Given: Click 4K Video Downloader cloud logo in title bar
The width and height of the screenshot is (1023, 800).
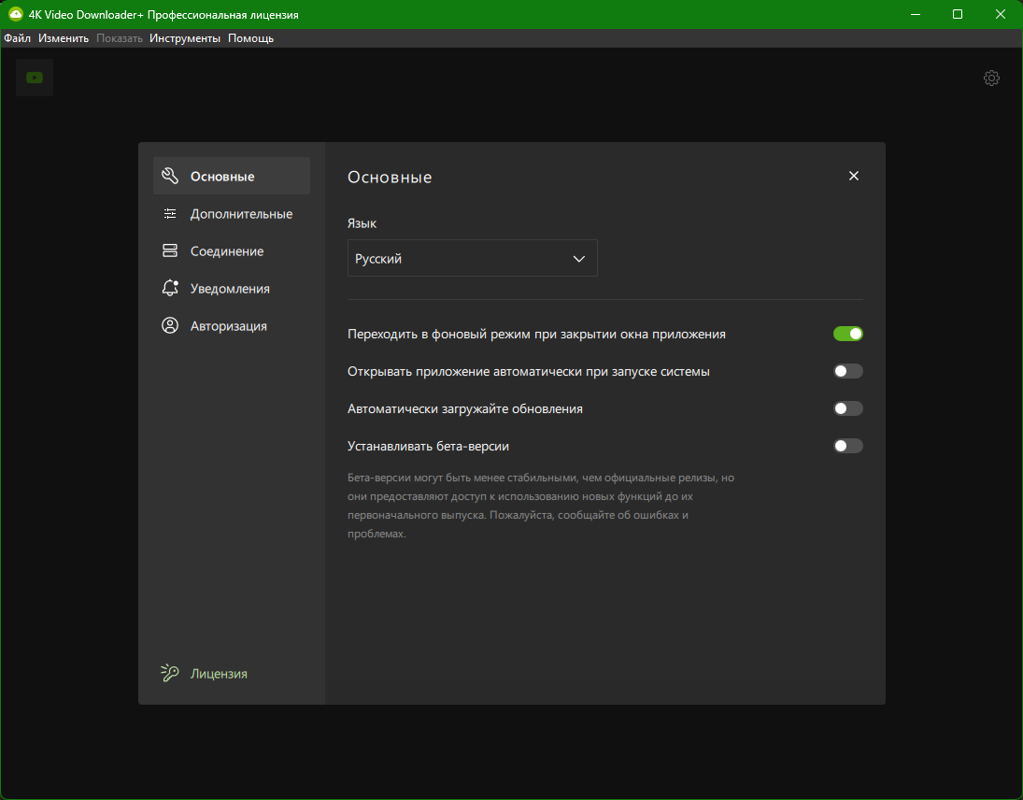Looking at the screenshot, I should click(x=15, y=14).
